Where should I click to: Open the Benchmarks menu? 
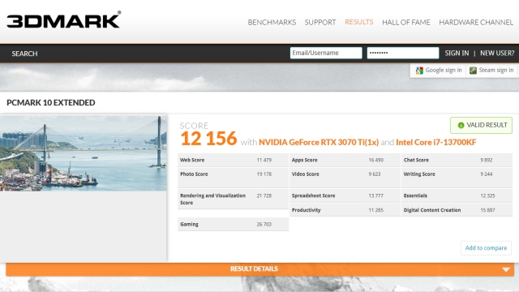(x=272, y=22)
